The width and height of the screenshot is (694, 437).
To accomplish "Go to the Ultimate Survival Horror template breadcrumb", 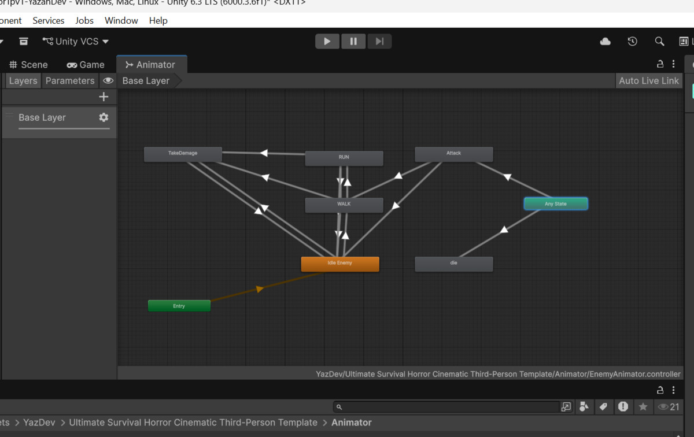I will coord(193,423).
